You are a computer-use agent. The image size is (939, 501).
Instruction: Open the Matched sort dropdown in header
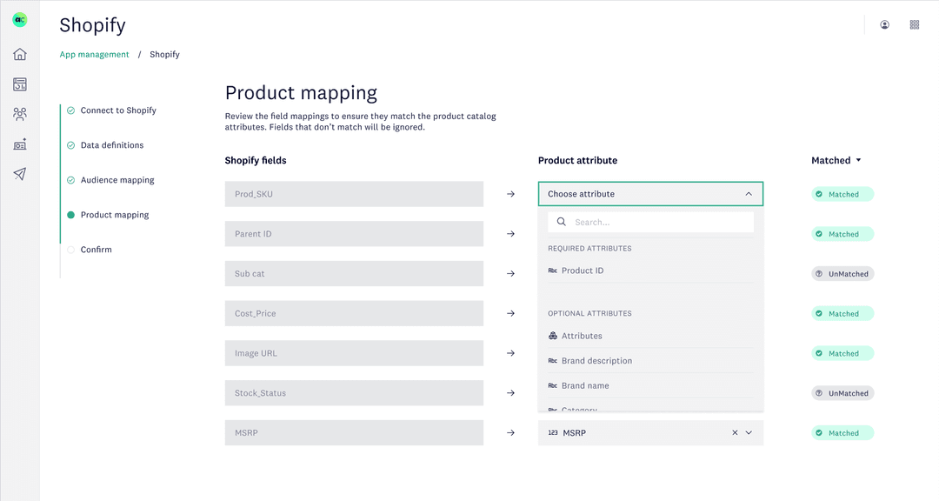tap(836, 160)
